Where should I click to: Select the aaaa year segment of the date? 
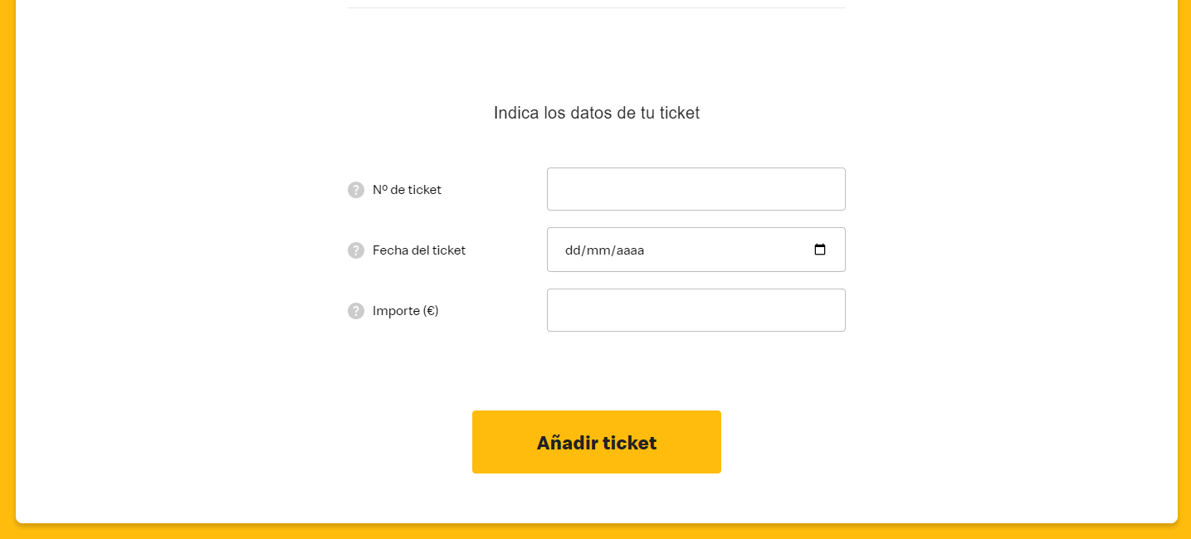[x=630, y=250]
